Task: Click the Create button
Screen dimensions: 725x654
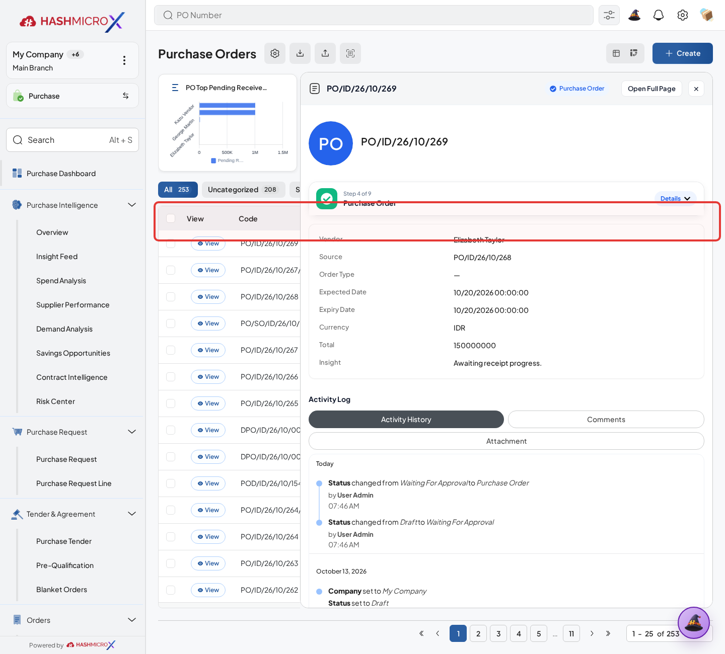Action: point(682,53)
